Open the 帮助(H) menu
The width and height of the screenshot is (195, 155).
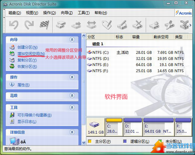coord(101,13)
